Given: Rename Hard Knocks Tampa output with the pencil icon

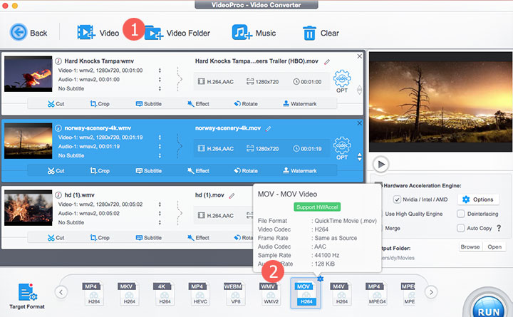Looking at the screenshot, I should pyautogui.click(x=327, y=62).
